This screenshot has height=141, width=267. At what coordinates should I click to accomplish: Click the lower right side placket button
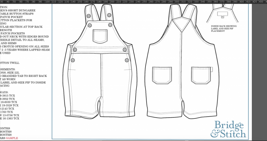(127, 60)
